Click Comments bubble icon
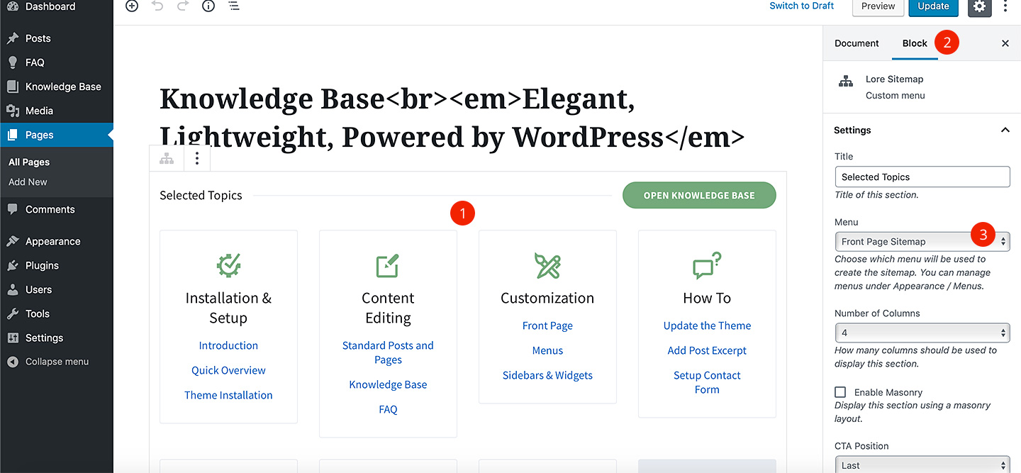Image resolution: width=1021 pixels, height=473 pixels. (13, 209)
